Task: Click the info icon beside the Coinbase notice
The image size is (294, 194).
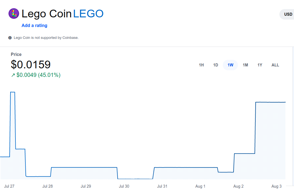Action: [10, 38]
